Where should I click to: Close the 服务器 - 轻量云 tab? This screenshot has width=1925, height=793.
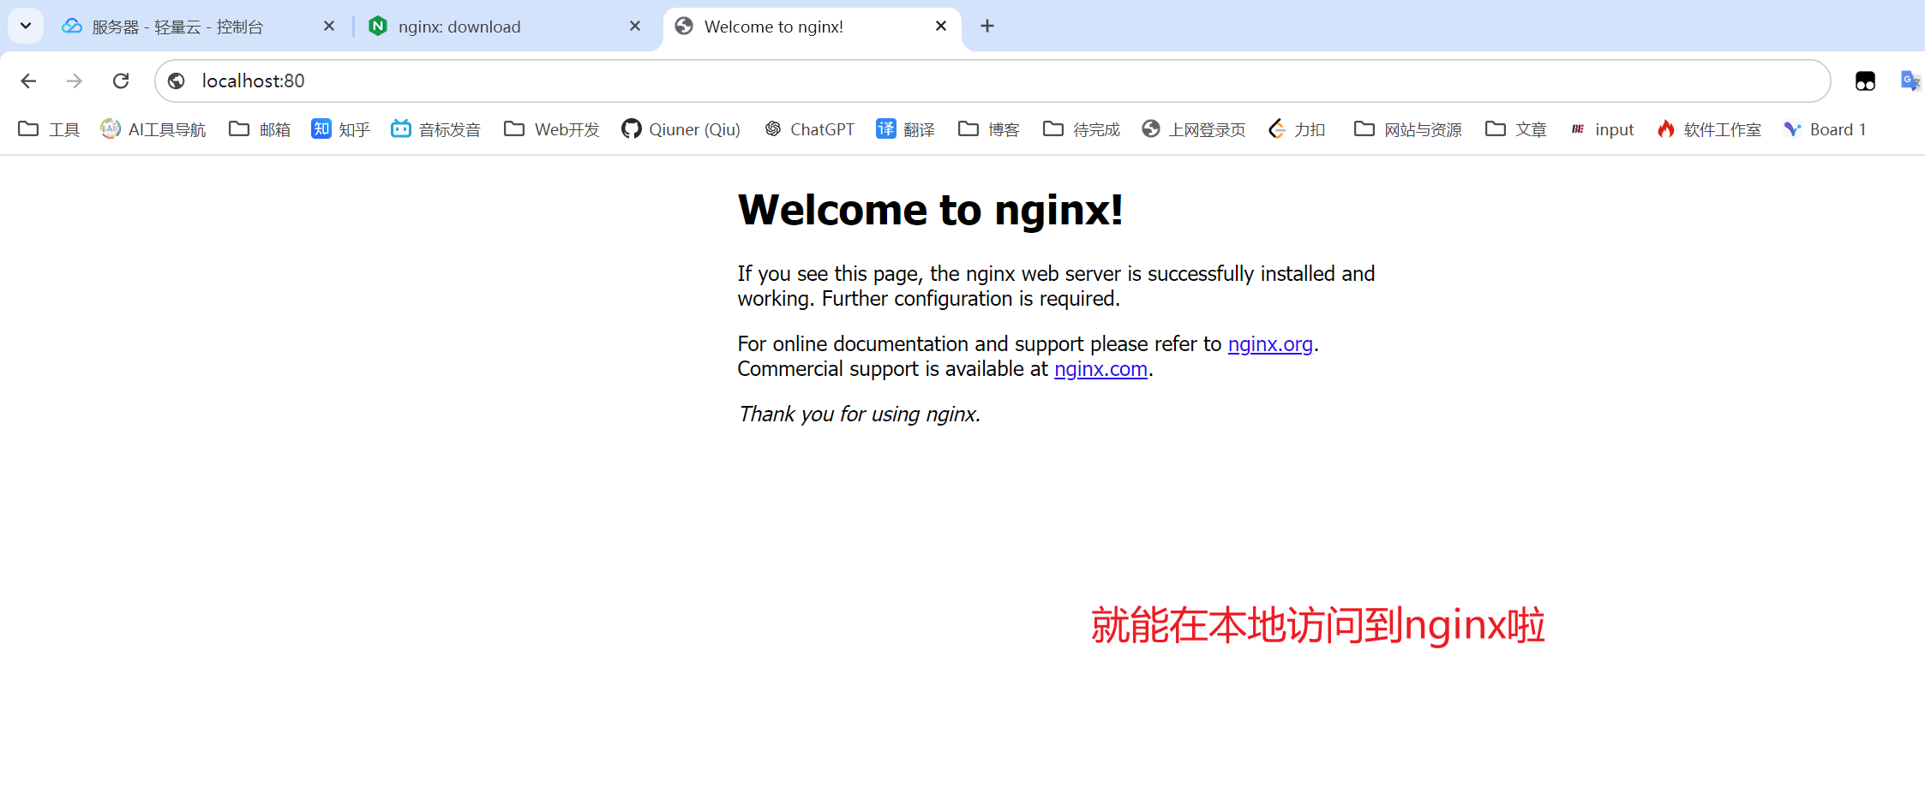pos(329,27)
